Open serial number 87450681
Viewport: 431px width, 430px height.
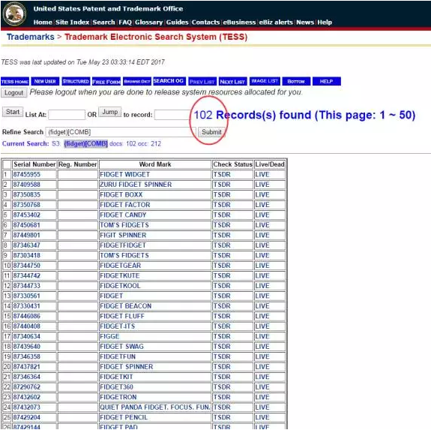tap(27, 225)
